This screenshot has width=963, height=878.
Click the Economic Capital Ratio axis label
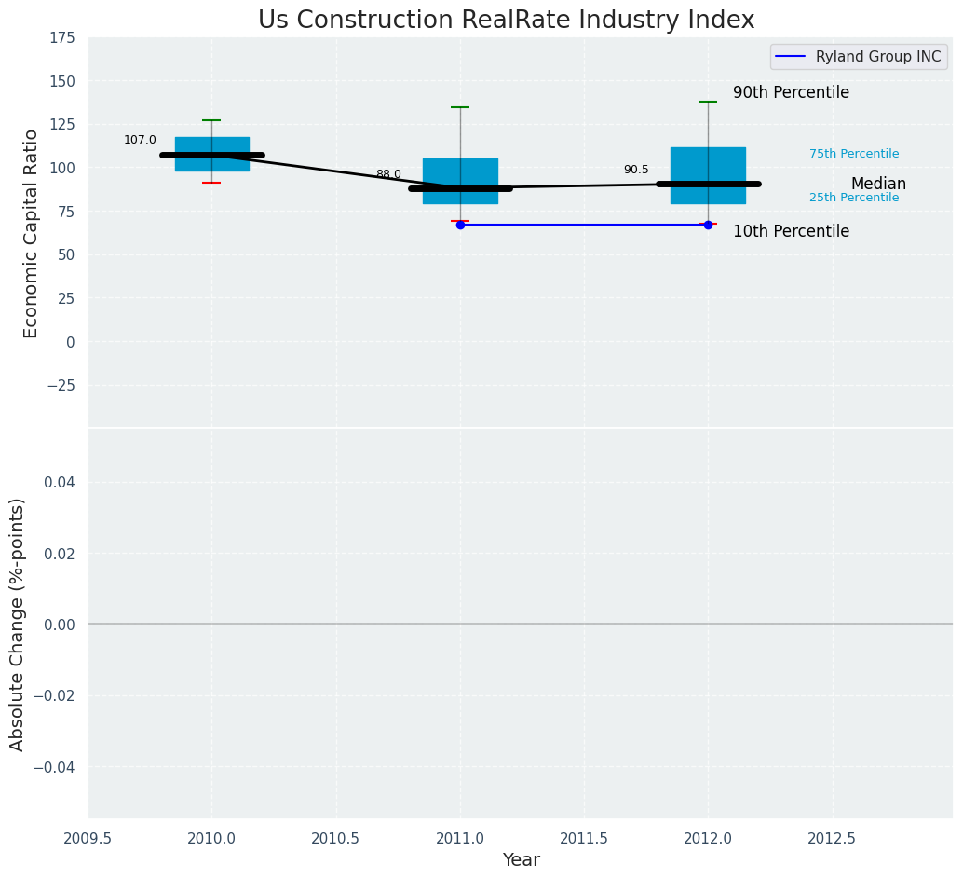31,234
